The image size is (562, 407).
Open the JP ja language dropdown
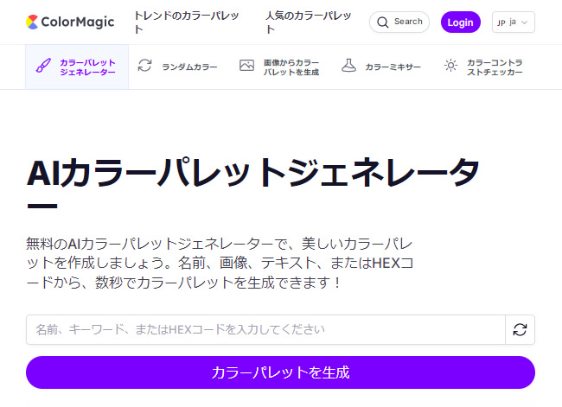pos(514,22)
